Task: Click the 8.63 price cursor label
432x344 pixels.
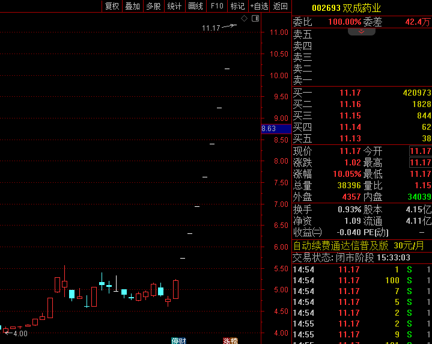Action: [x=276, y=129]
